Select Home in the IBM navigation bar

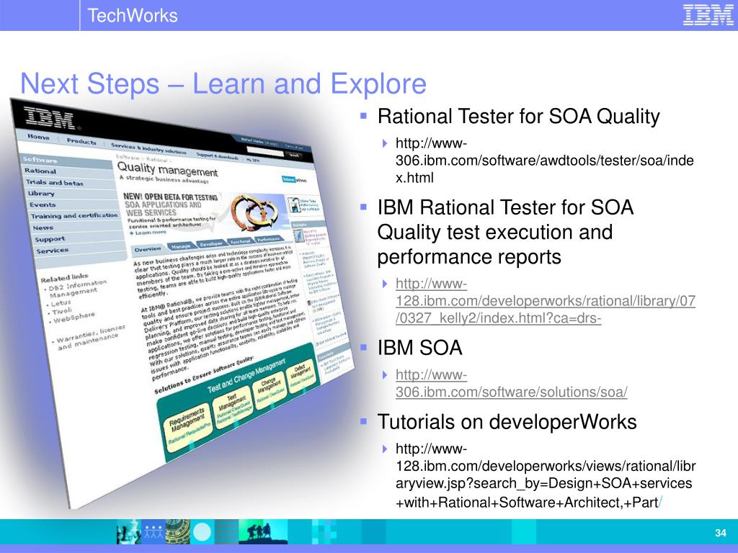pyautogui.click(x=38, y=137)
